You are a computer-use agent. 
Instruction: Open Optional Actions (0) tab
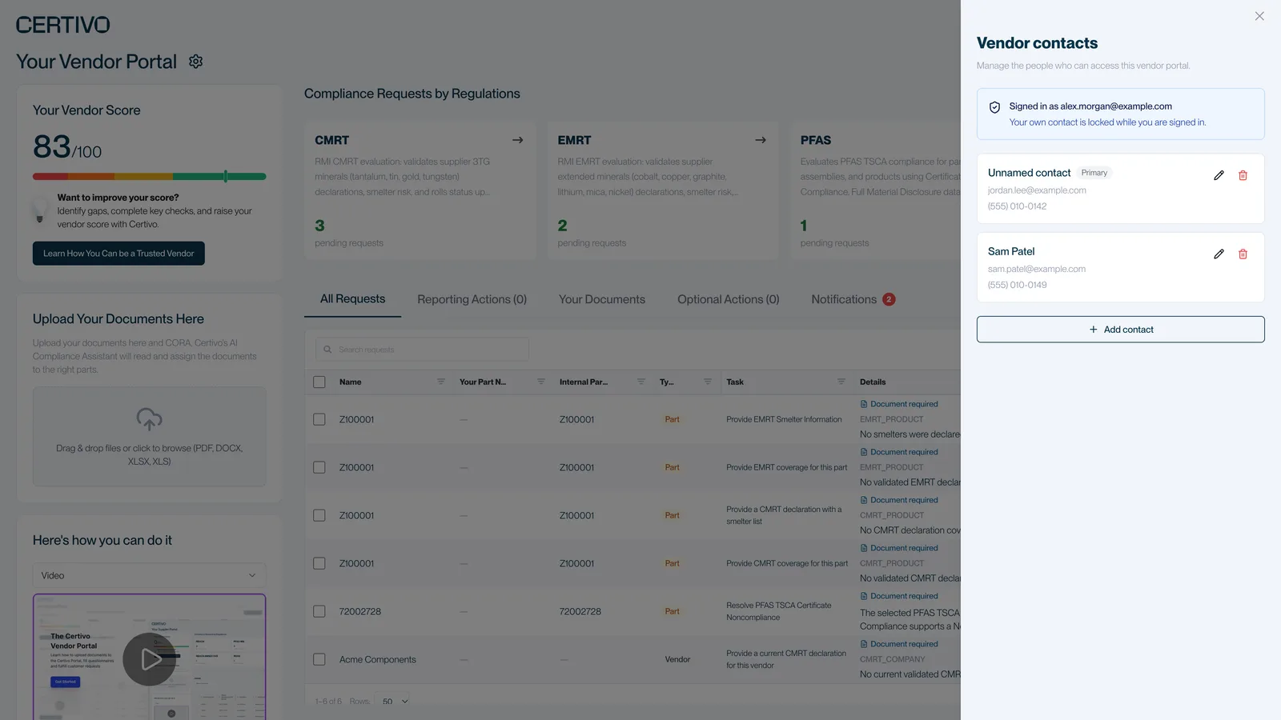point(729,299)
